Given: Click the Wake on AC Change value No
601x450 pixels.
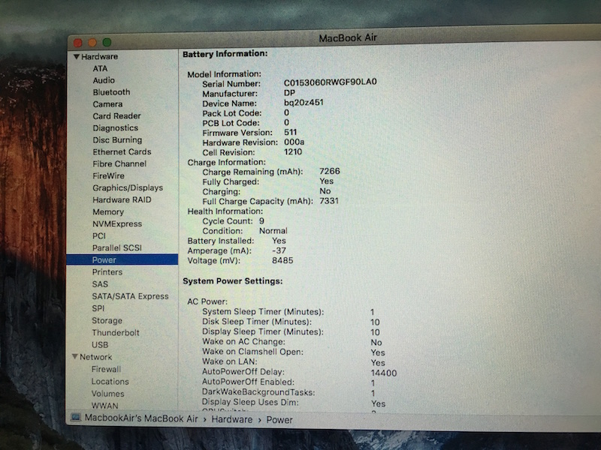Looking at the screenshot, I should coord(376,343).
